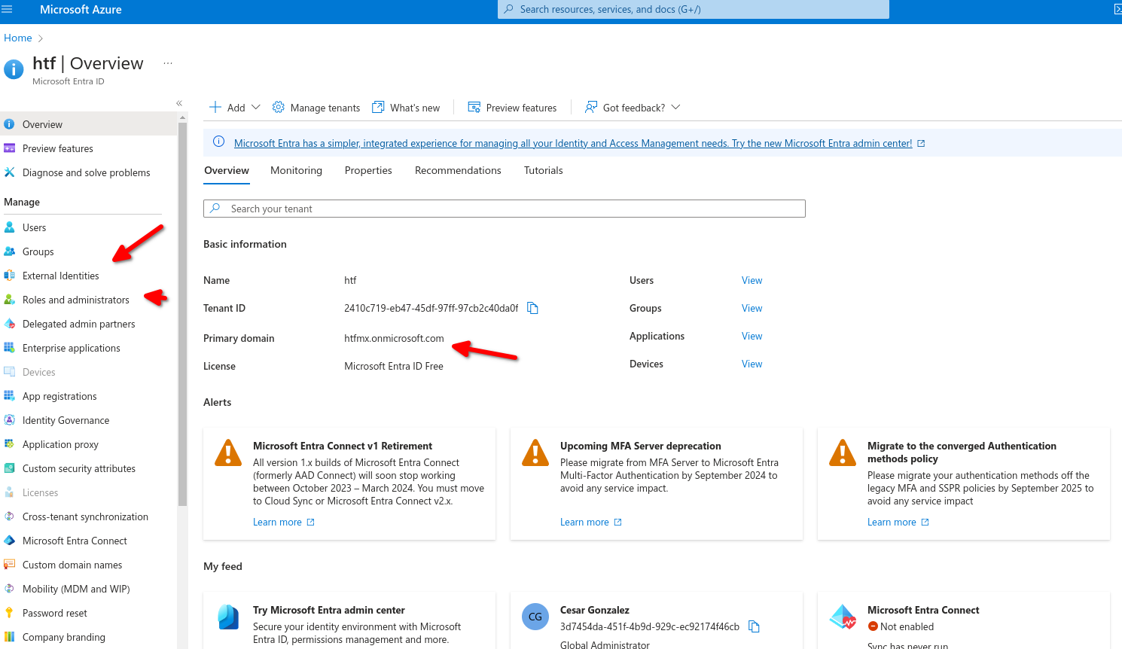Copy the Tenant ID to clipboard
The width and height of the screenshot is (1122, 649).
tap(532, 308)
